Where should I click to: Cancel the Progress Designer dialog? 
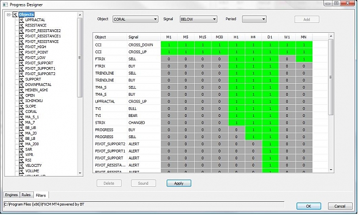(340, 206)
